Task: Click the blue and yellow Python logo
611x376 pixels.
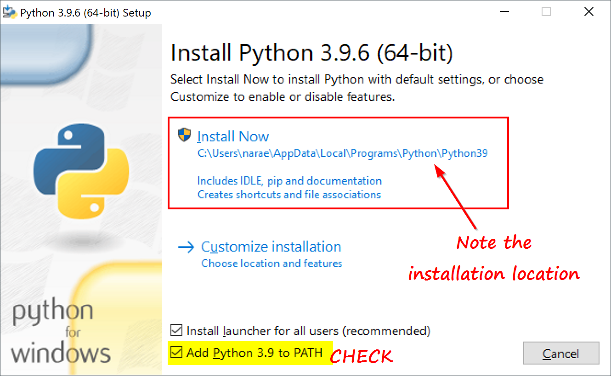Action: tap(81, 171)
